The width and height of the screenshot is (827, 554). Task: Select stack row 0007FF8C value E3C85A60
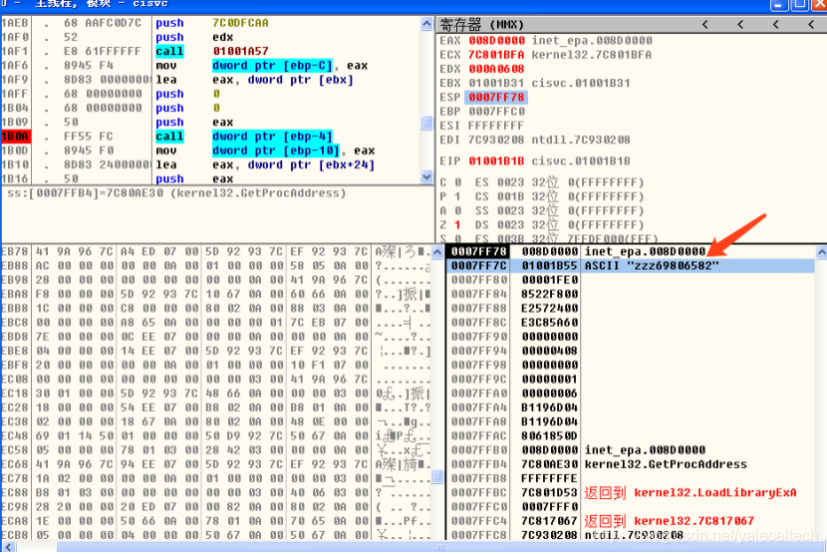point(631,323)
